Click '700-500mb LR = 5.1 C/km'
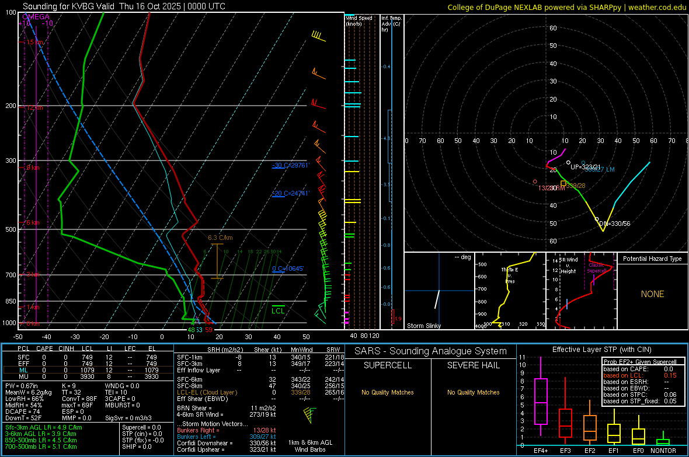The width and height of the screenshot is (689, 457). (41, 446)
